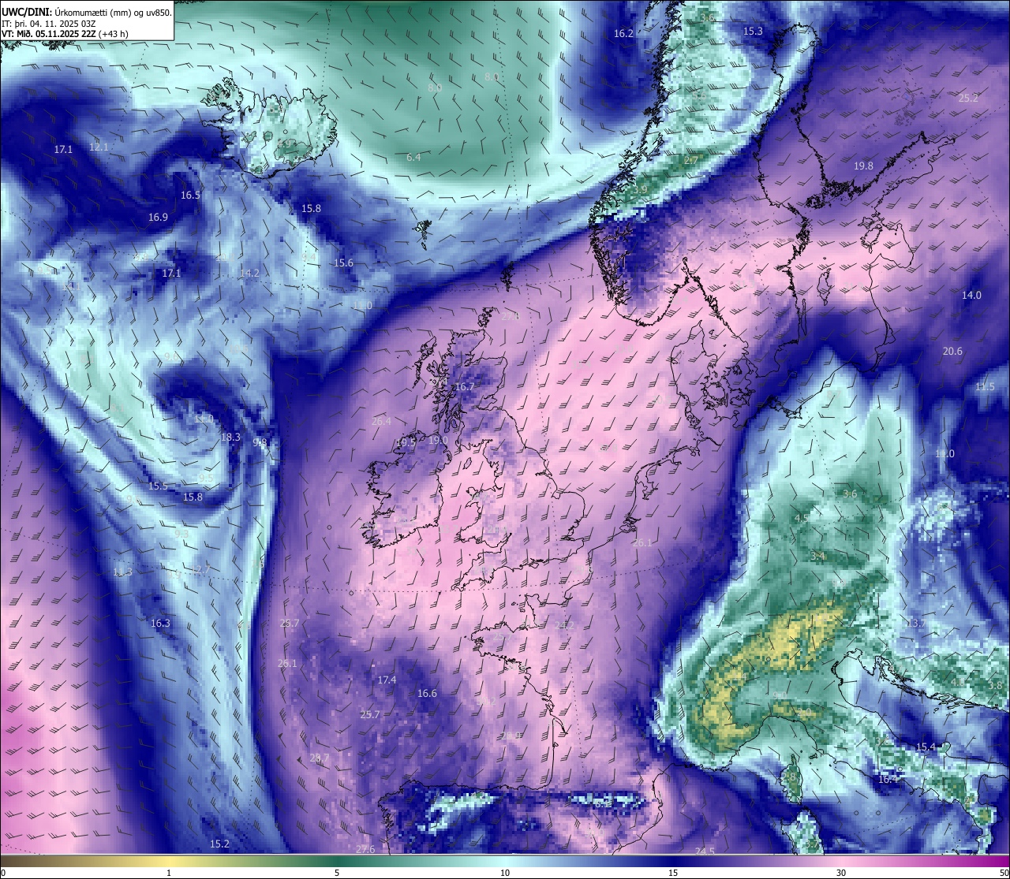Click the 16.7 value over Scotland
This screenshot has width=1010, height=879.
point(465,386)
